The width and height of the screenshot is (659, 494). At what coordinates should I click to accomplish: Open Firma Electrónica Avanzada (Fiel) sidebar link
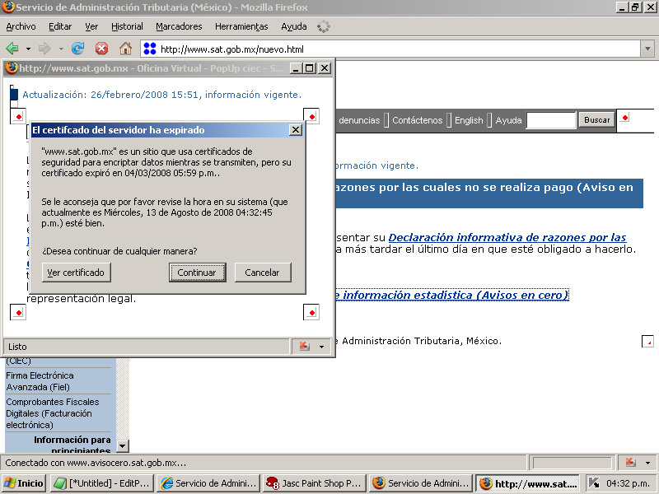tap(40, 381)
